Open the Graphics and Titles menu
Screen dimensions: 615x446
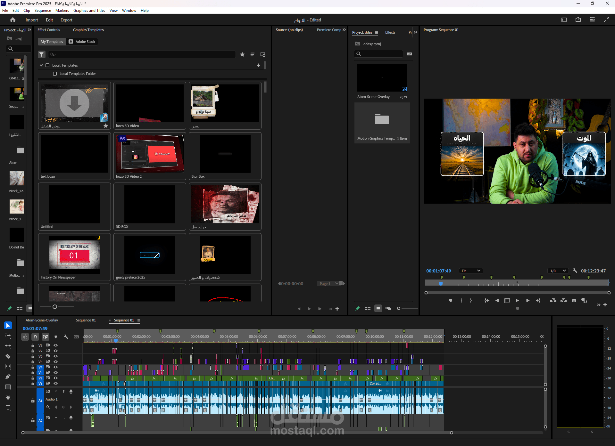coord(89,11)
